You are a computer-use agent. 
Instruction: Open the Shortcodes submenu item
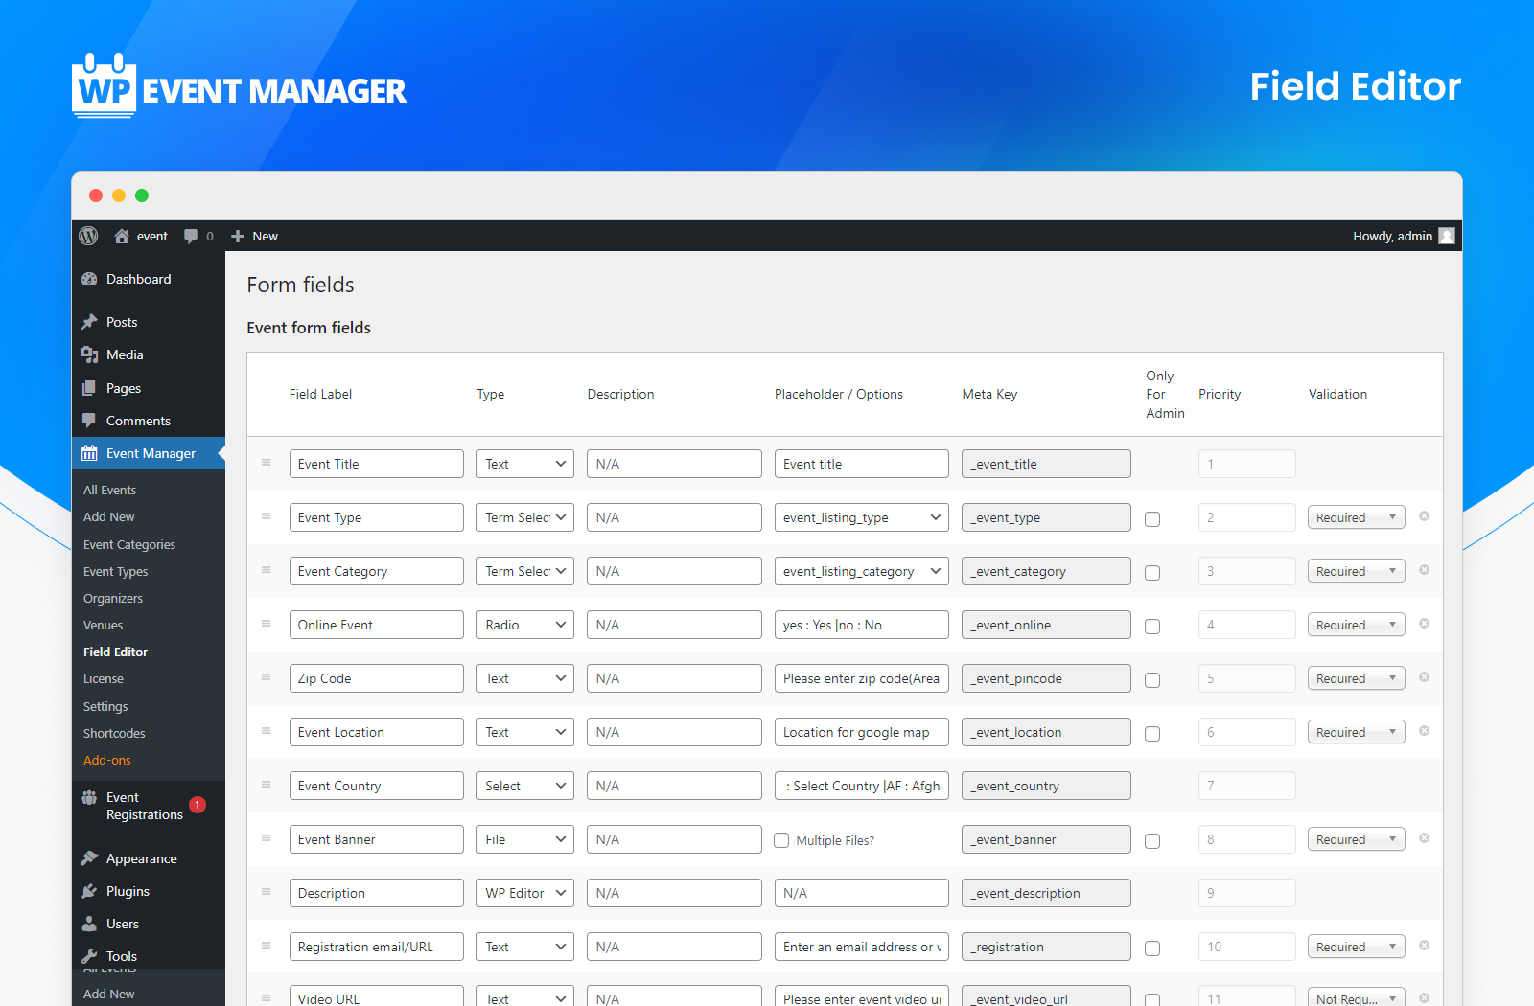[114, 733]
